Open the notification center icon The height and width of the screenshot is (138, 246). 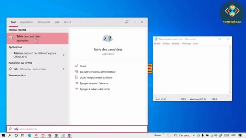[x=240, y=135]
